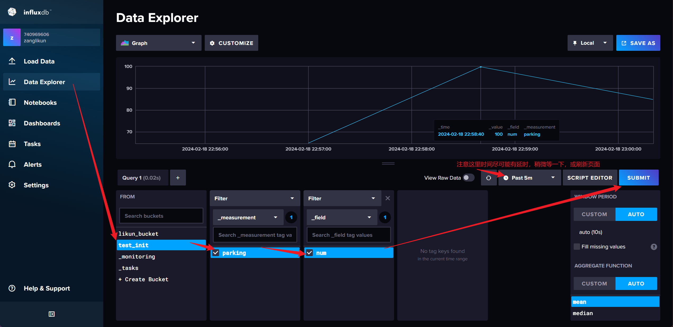Collapse the sidebar navigation menu
The image size is (673, 327).
coord(51,314)
